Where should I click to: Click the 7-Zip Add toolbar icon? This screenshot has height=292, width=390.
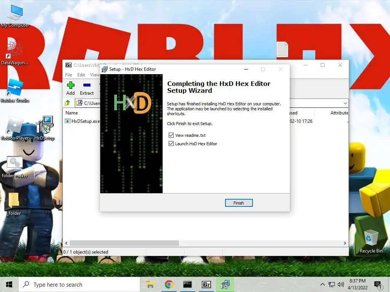pos(70,88)
